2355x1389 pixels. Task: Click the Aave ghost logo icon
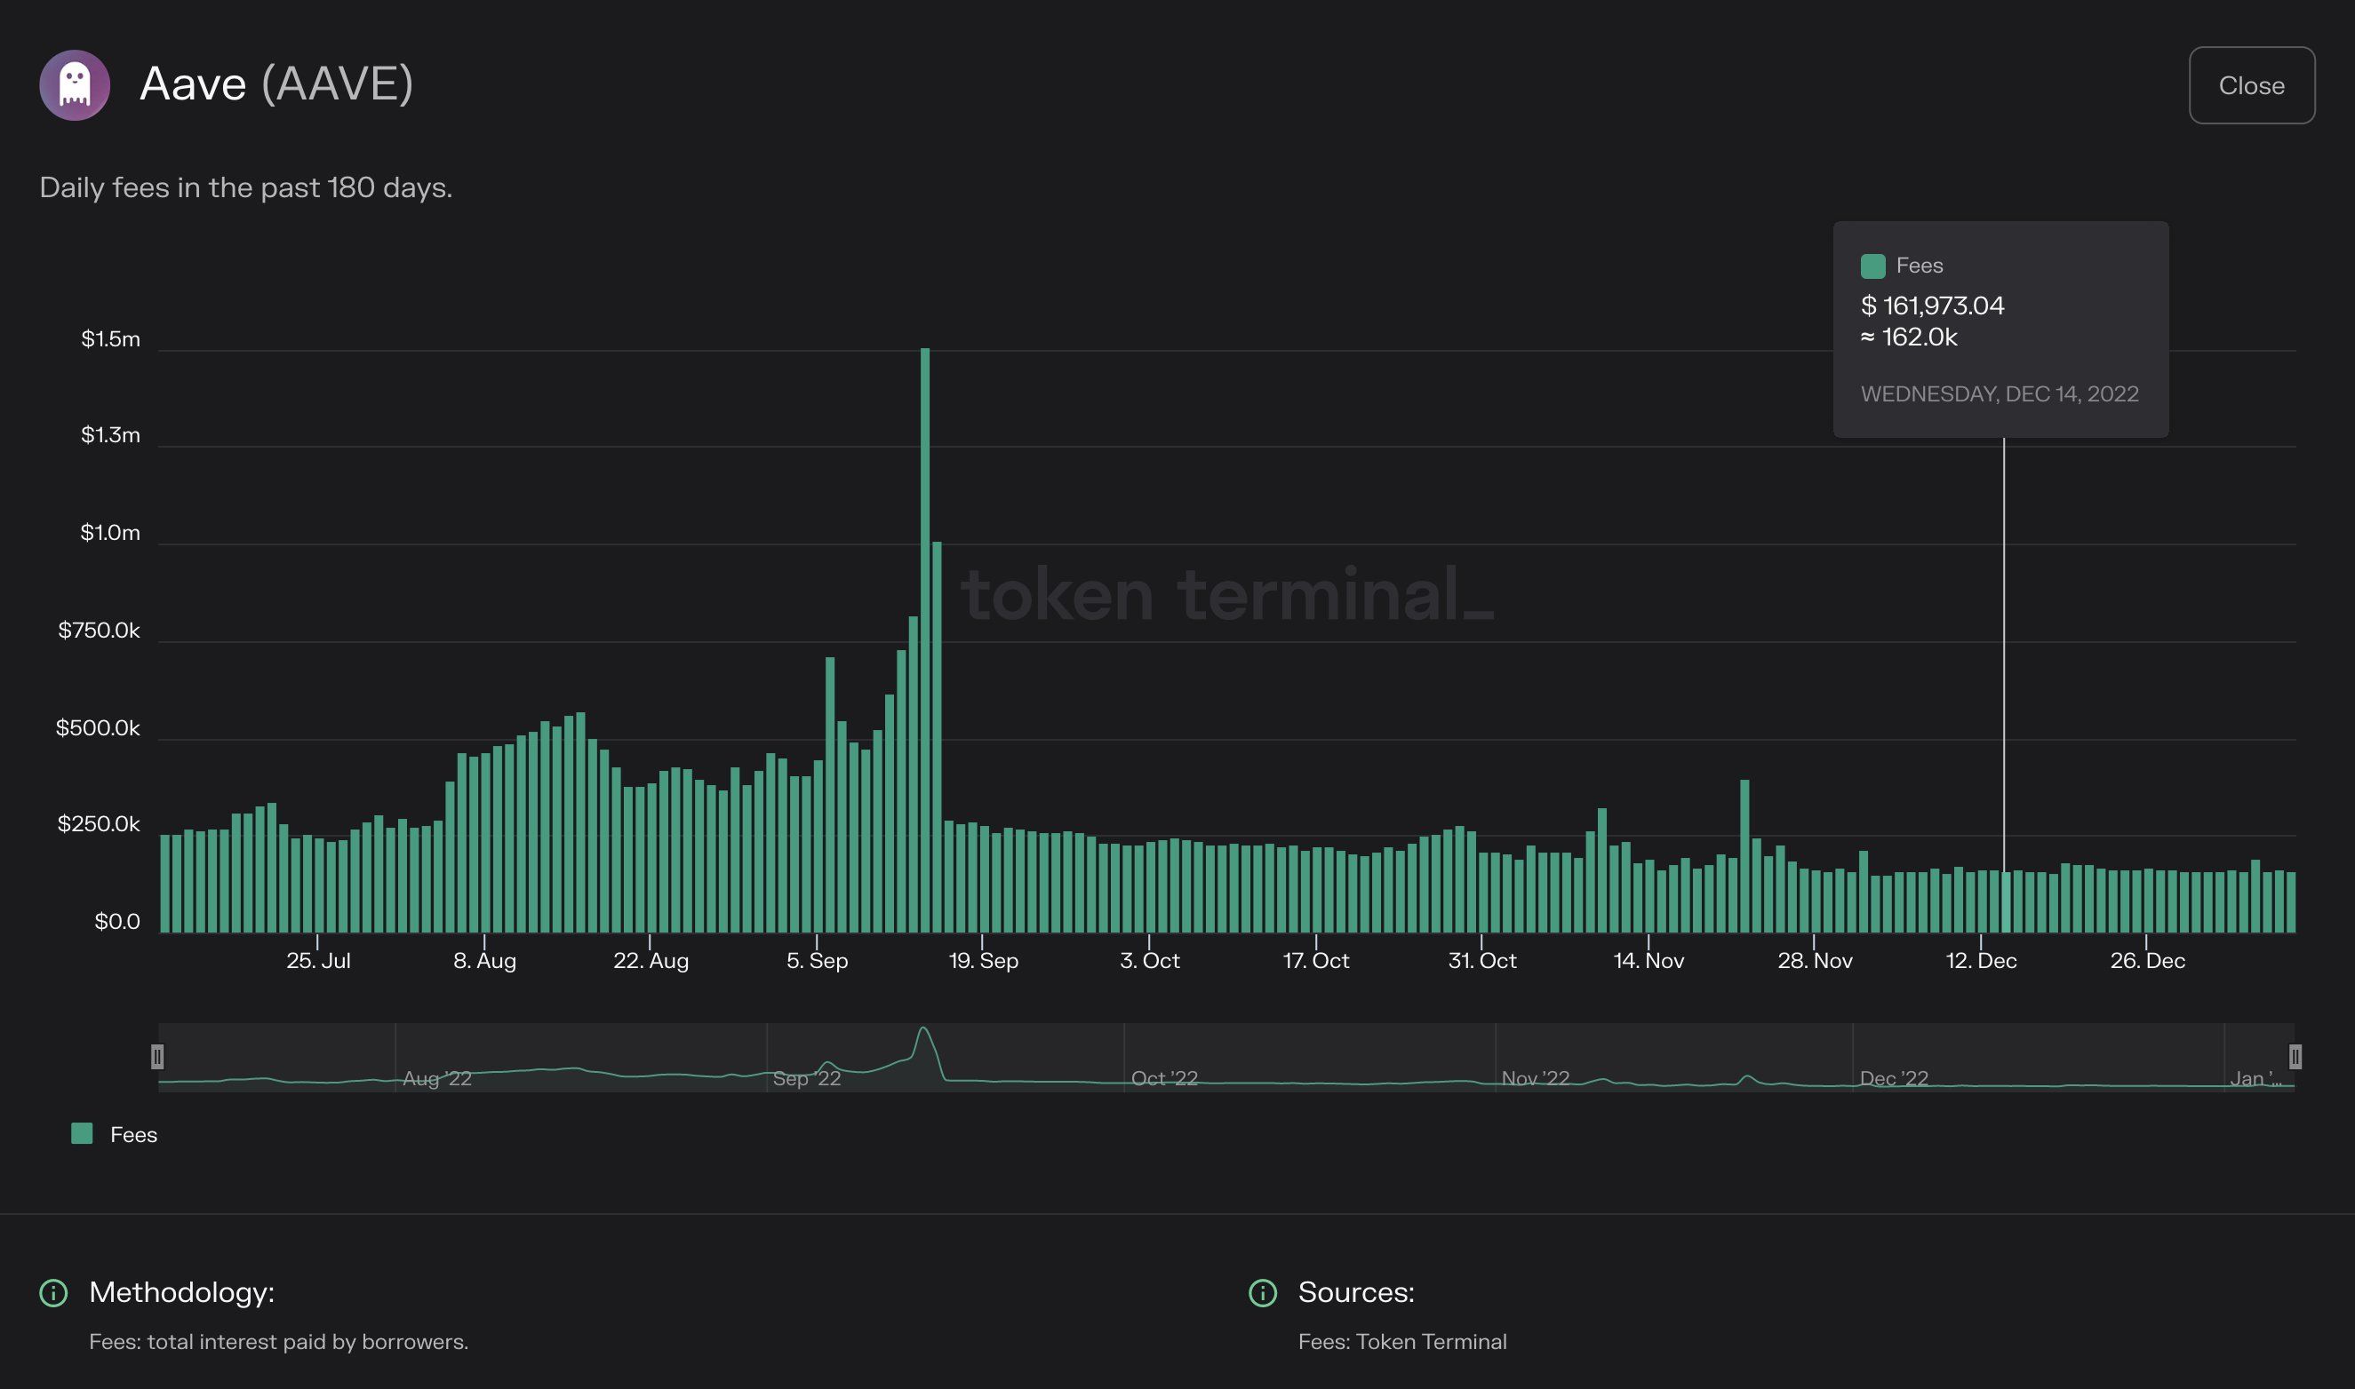[x=75, y=85]
